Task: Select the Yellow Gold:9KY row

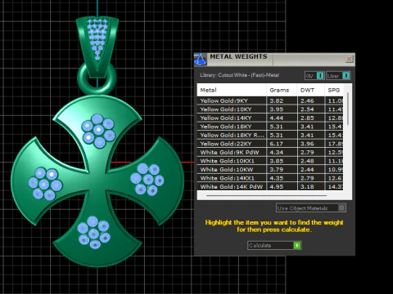Action: coord(270,100)
